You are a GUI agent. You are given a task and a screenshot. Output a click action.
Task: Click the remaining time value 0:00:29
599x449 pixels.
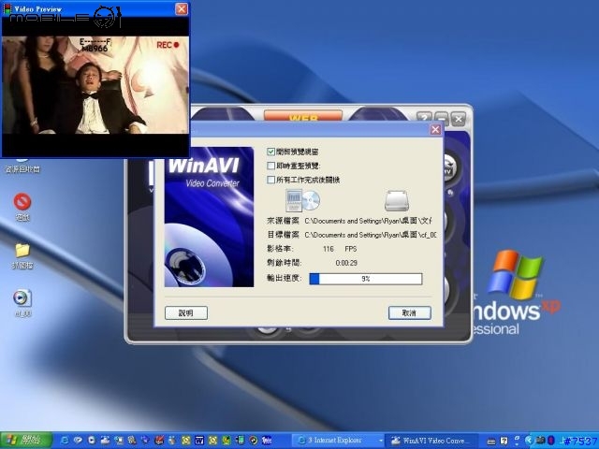pyautogui.click(x=346, y=263)
